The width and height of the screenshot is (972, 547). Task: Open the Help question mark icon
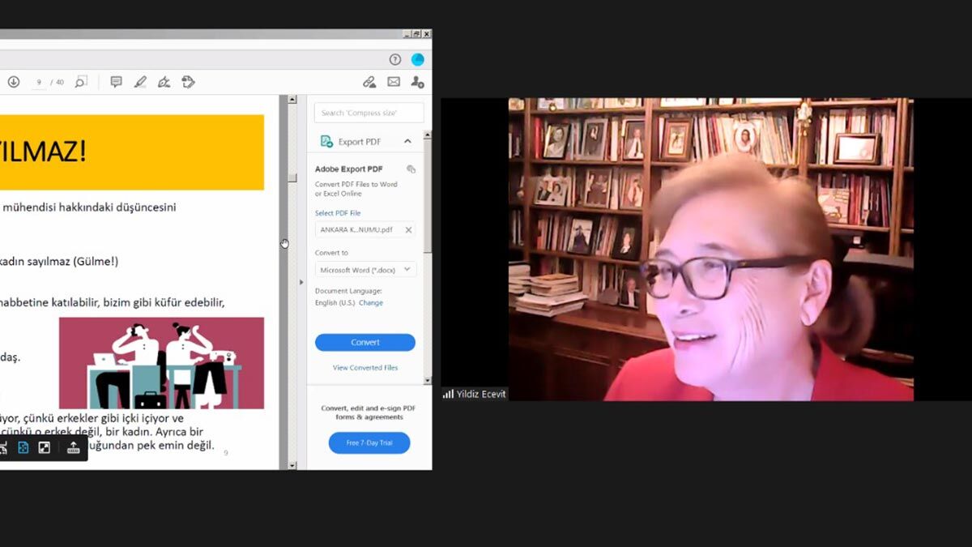pos(395,59)
